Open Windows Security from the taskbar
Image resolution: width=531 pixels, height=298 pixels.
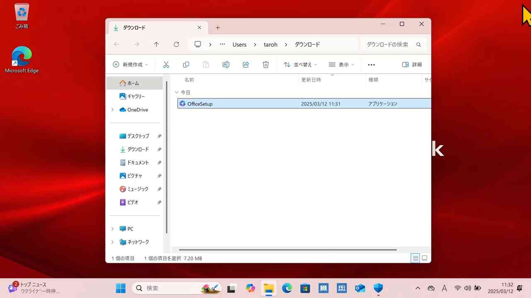point(378,288)
